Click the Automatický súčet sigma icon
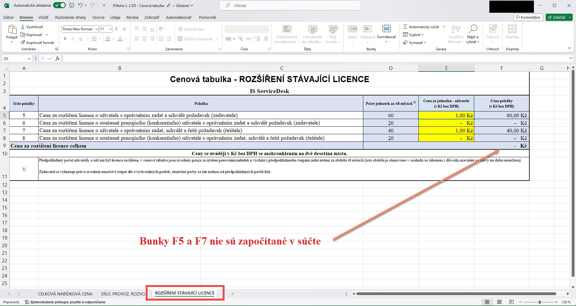576x306 pixels. [x=405, y=27]
